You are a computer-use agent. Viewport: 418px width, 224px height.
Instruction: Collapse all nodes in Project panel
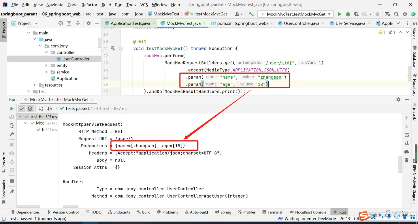(x=78, y=23)
